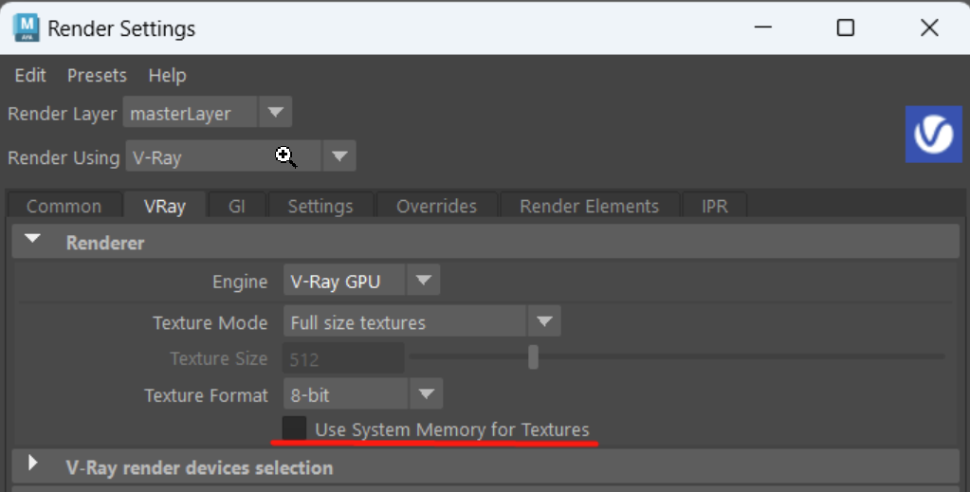This screenshot has width=970, height=492.
Task: Switch to the GI tab
Action: pos(237,206)
